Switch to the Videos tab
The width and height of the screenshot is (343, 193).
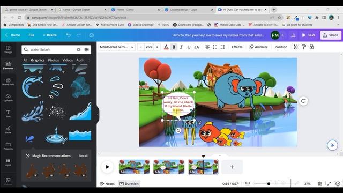click(x=68, y=60)
